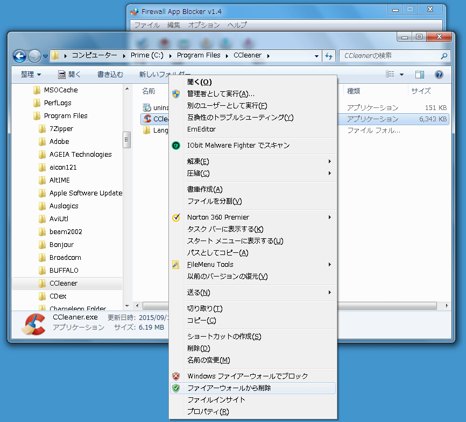Click the Adobe folder icon

tap(42, 141)
